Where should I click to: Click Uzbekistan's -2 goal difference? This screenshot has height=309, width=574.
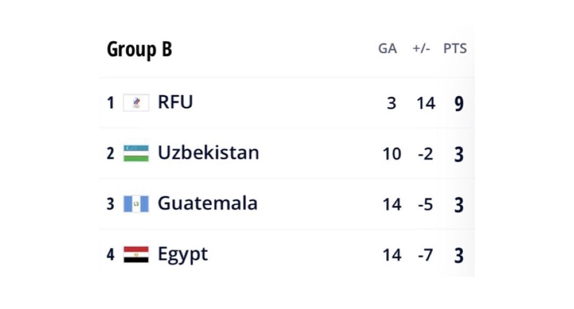pos(425,154)
